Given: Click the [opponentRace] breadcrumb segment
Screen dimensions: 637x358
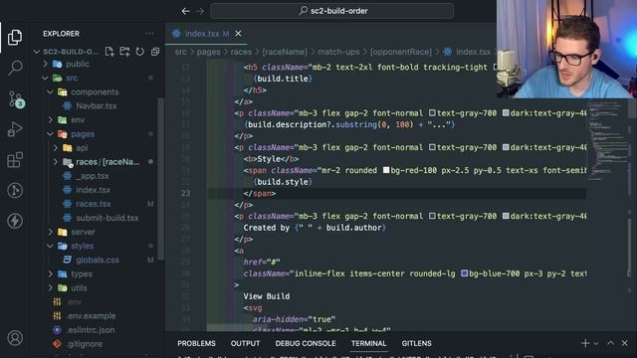Looking at the screenshot, I should pos(400,52).
